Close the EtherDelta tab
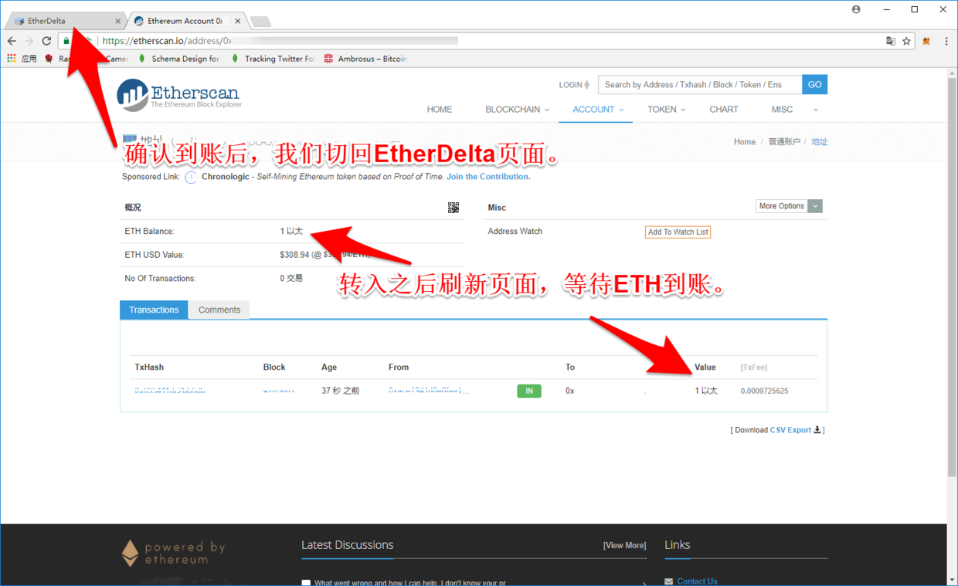 point(117,22)
